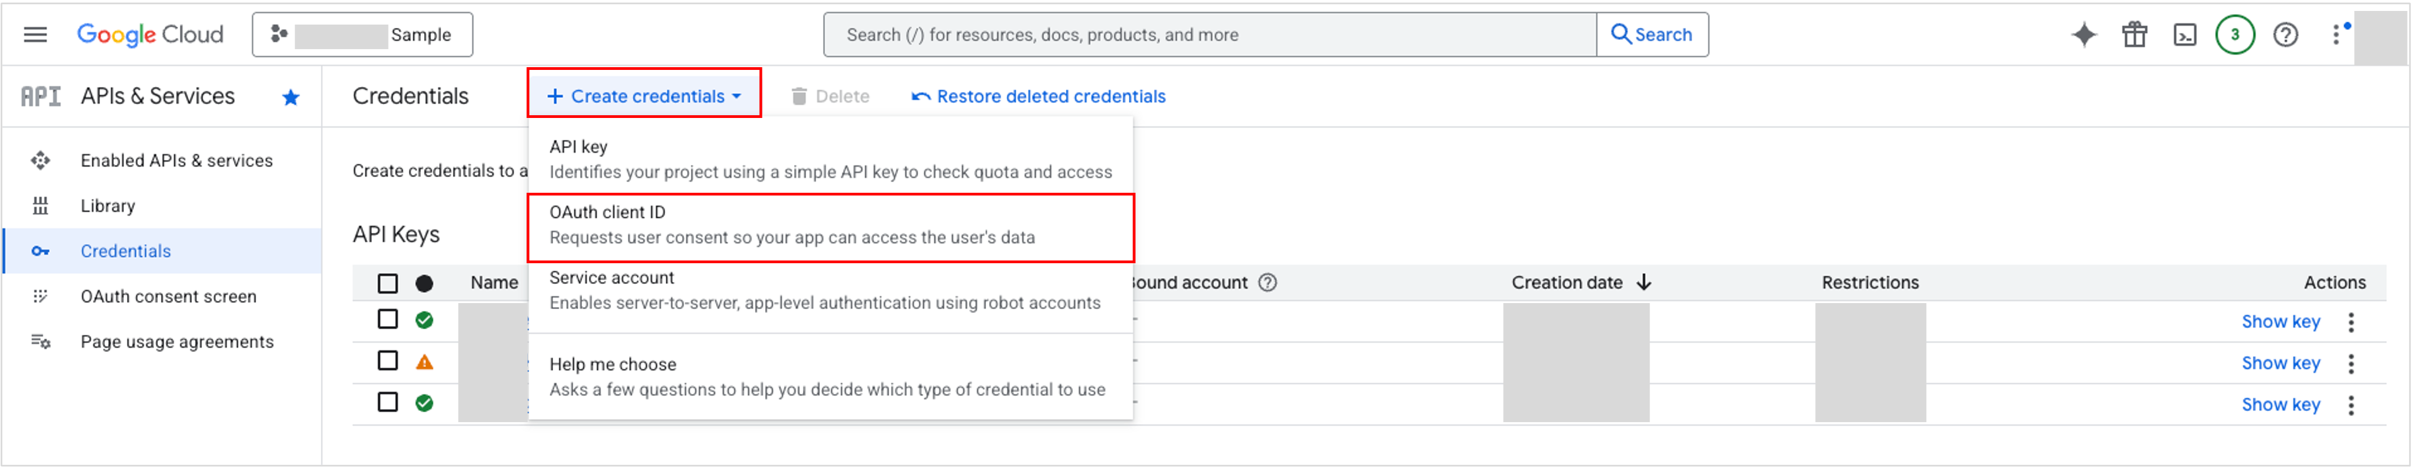Click the Google Cloud logo
The width and height of the screenshot is (2412, 468).
tap(150, 34)
